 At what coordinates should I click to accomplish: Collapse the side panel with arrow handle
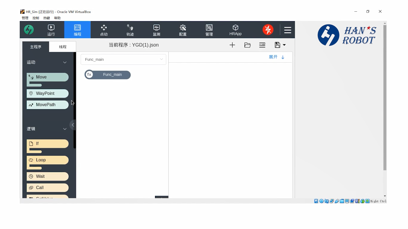pyautogui.click(x=73, y=125)
